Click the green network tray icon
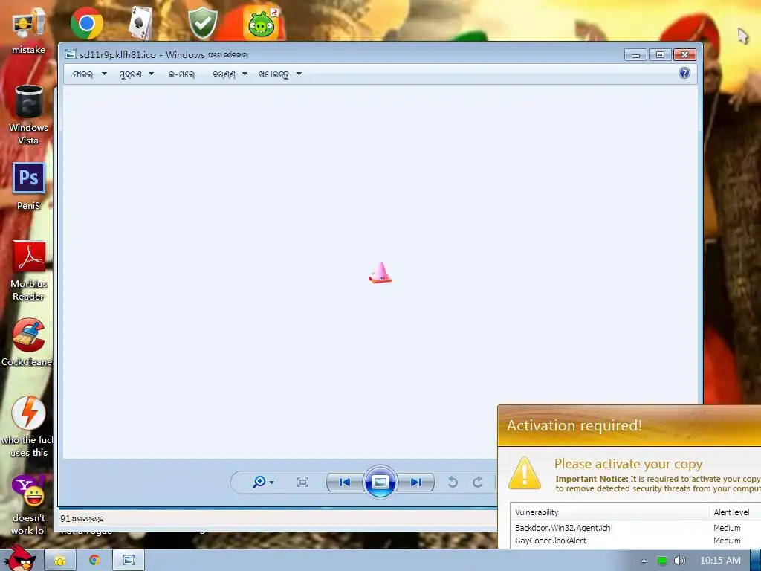 tap(661, 561)
